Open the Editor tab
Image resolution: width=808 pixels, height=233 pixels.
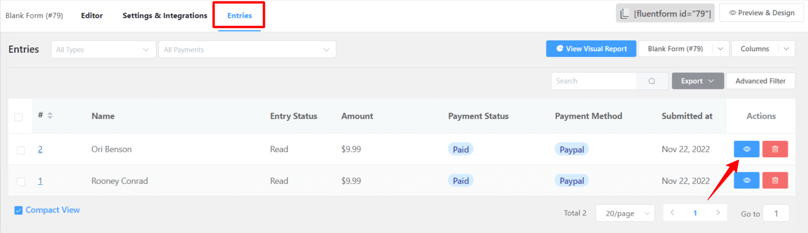pyautogui.click(x=92, y=16)
